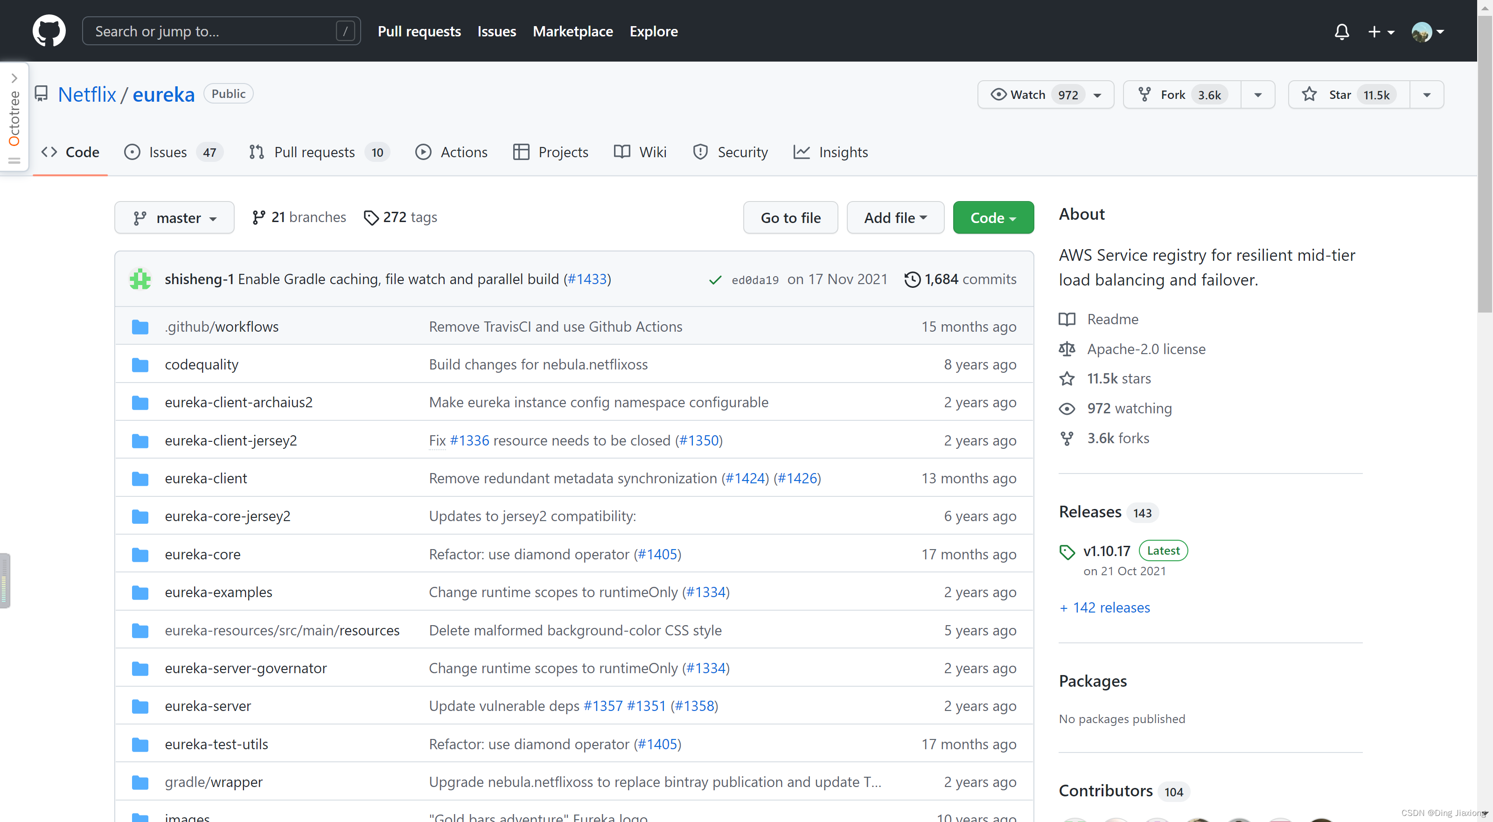This screenshot has height=822, width=1493.
Task: Click the green check build status icon
Action: (x=715, y=280)
